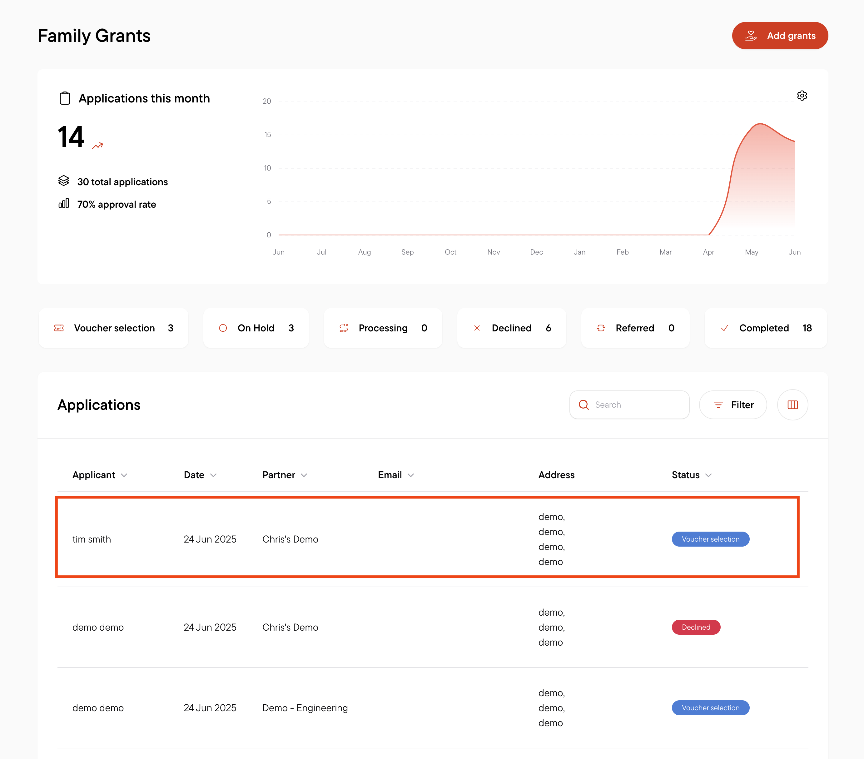Click Voucher selection badge on Demo - Engineering row

click(x=710, y=708)
